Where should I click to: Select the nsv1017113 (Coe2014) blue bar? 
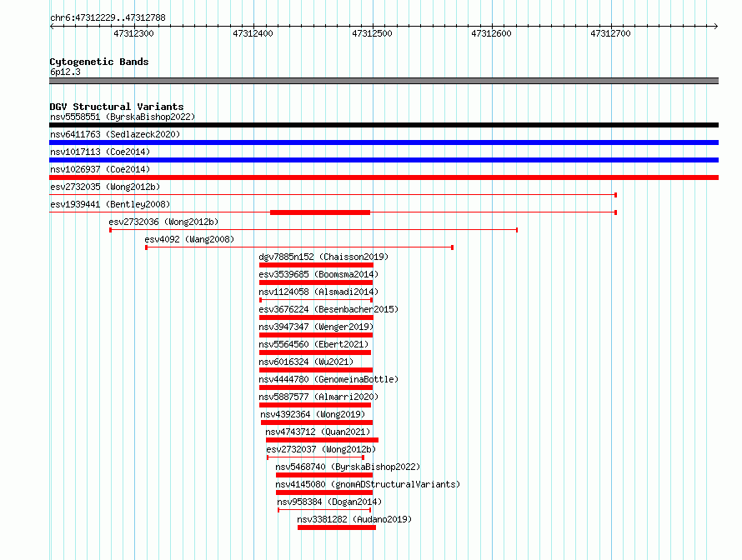(x=384, y=160)
